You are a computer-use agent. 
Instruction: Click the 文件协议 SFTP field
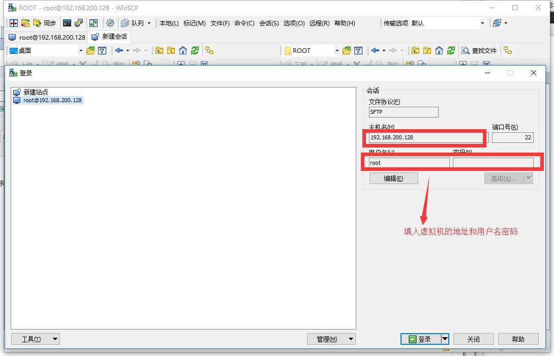tap(404, 112)
